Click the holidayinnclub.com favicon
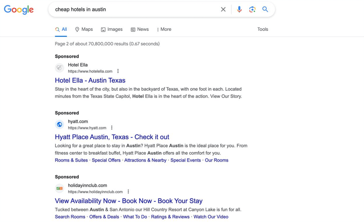 59,188
